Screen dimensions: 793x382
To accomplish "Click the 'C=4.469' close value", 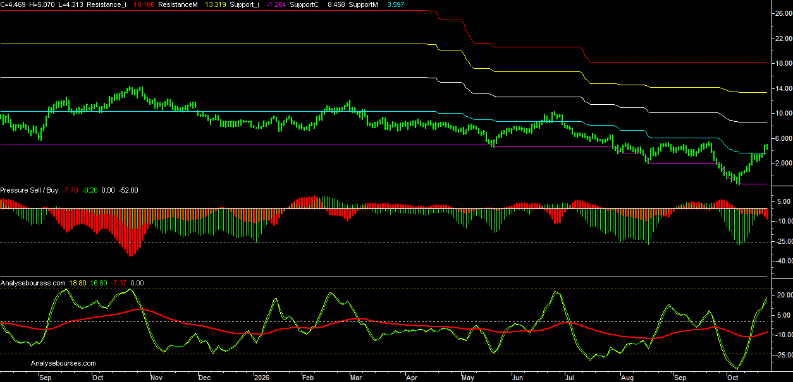I will pyautogui.click(x=13, y=4).
